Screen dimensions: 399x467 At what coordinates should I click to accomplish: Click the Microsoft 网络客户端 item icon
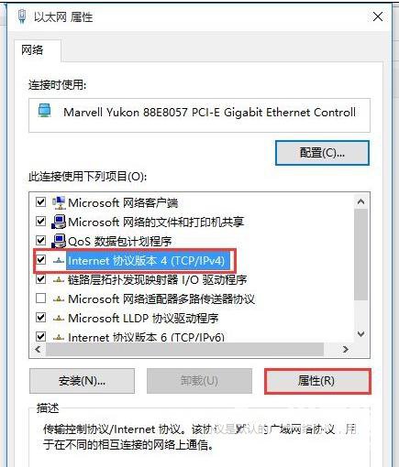point(59,202)
